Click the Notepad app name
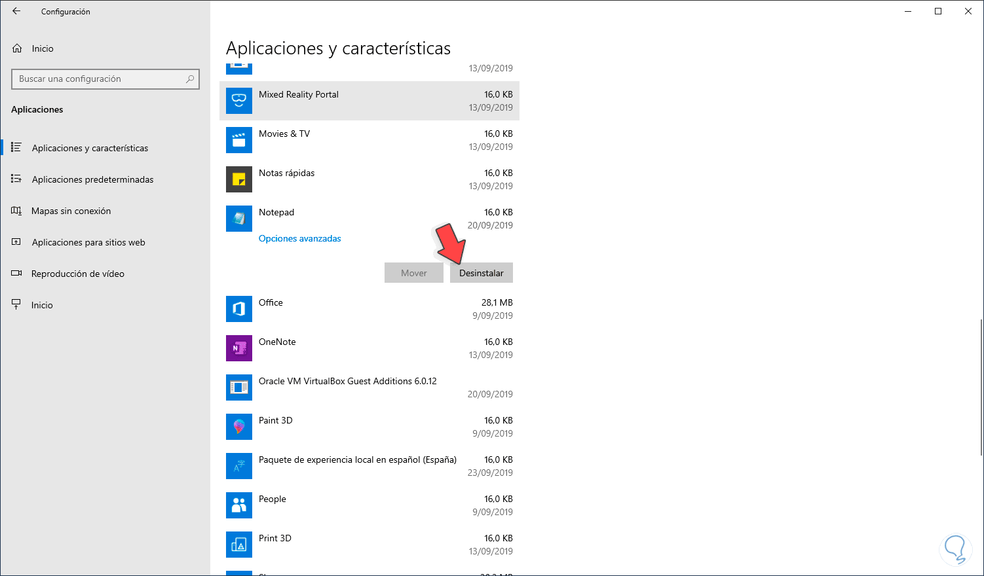The width and height of the screenshot is (984, 576). (x=276, y=213)
